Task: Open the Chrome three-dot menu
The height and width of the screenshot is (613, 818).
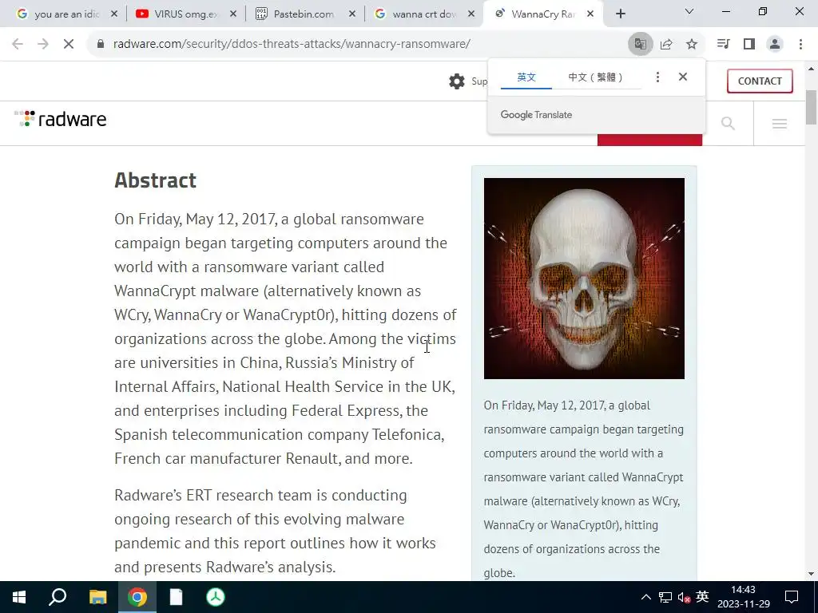Action: click(x=800, y=45)
